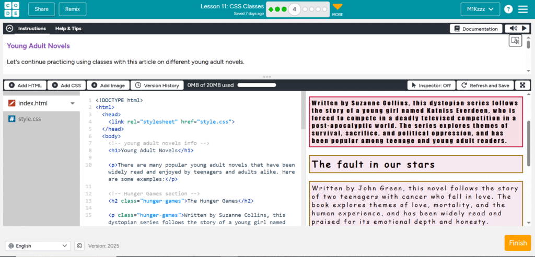Collapse the instructions panel
This screenshot has height=257, width=535.
pyautogui.click(x=9, y=29)
